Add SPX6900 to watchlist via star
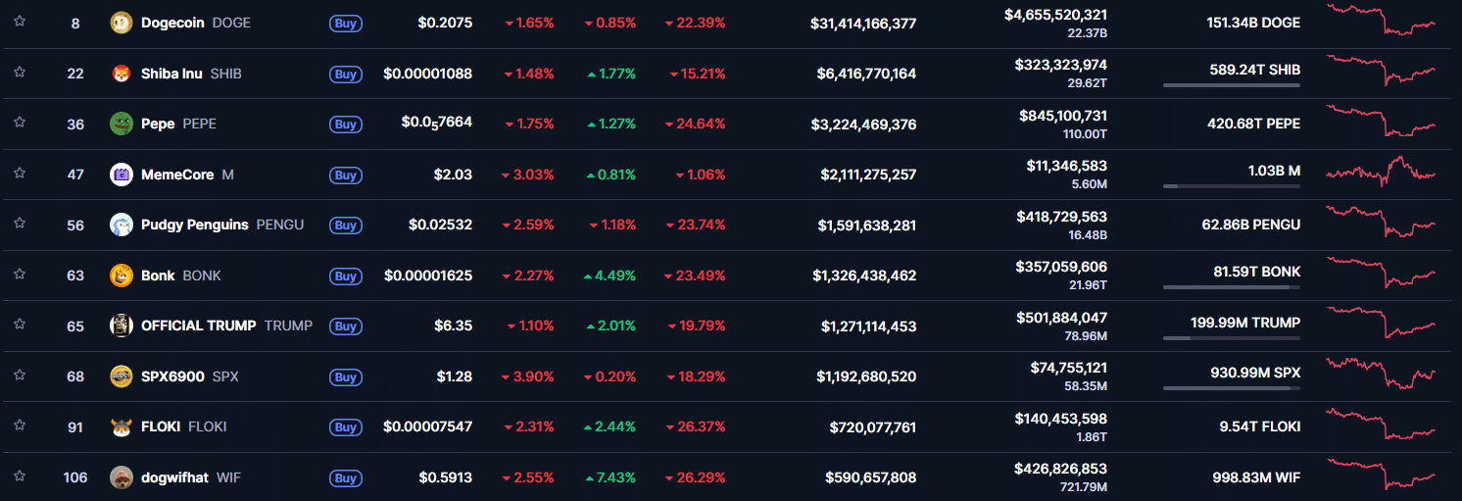Viewport: 1462px width, 501px height. [20, 375]
